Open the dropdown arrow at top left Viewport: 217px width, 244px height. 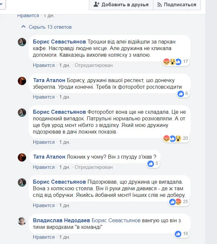tap(2, 5)
